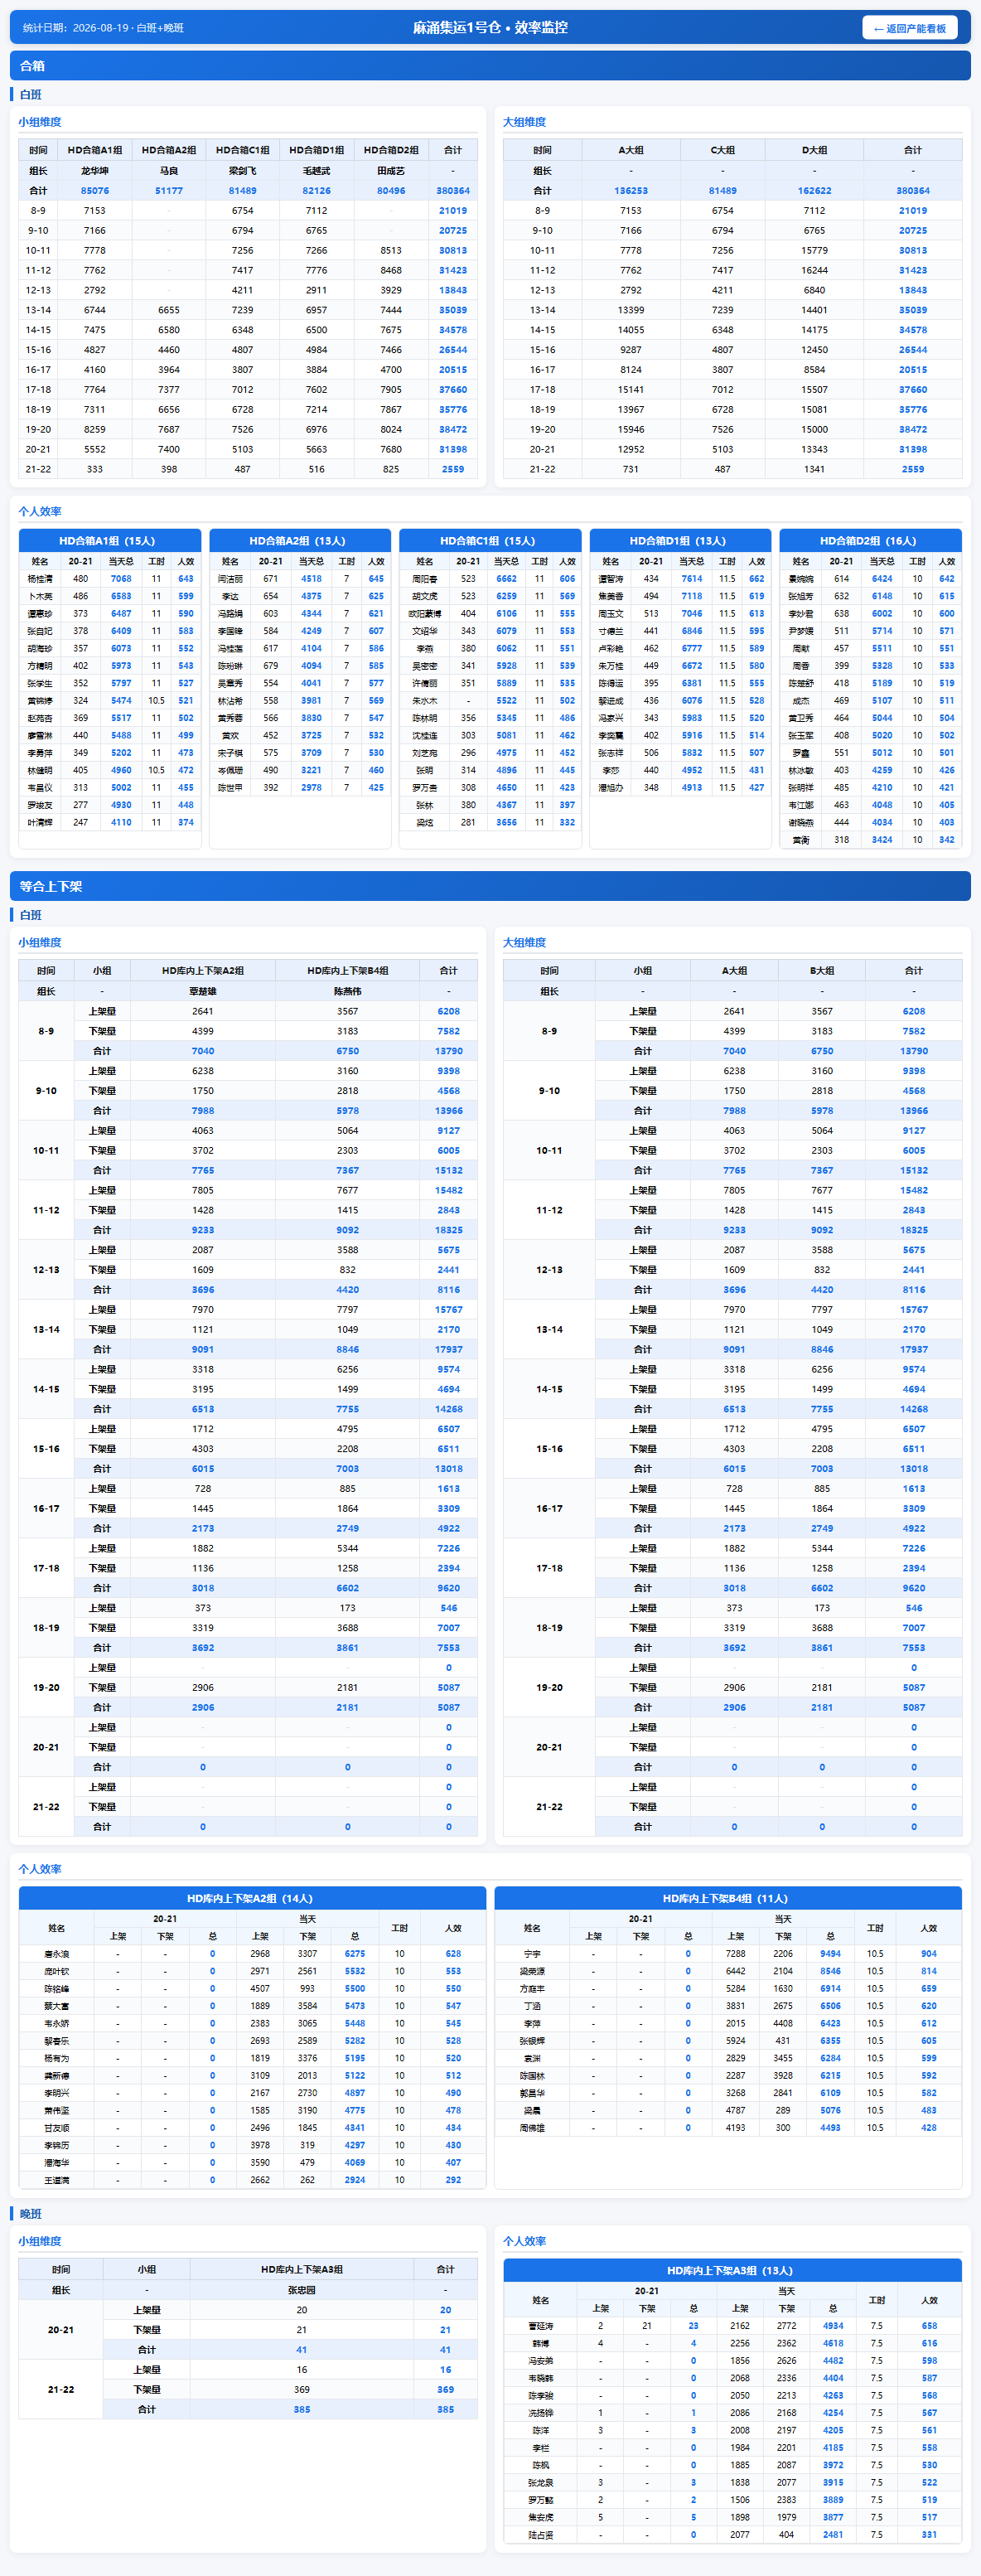
Task: Select HD合箱C1组 (15人) card header
Action: pos(490,541)
